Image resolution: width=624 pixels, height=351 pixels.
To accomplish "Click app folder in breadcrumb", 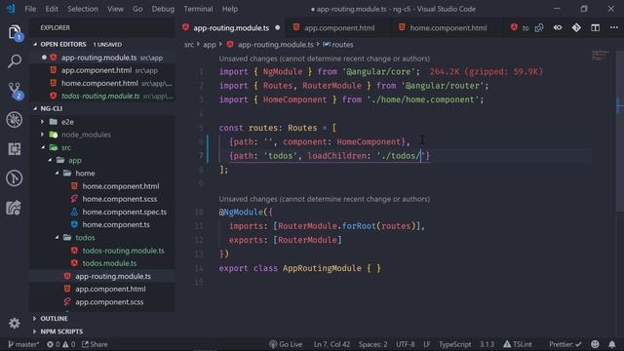I will click(x=210, y=45).
